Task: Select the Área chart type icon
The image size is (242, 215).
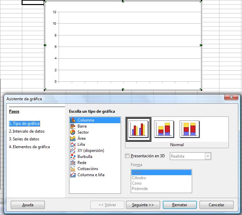Action: point(73,138)
